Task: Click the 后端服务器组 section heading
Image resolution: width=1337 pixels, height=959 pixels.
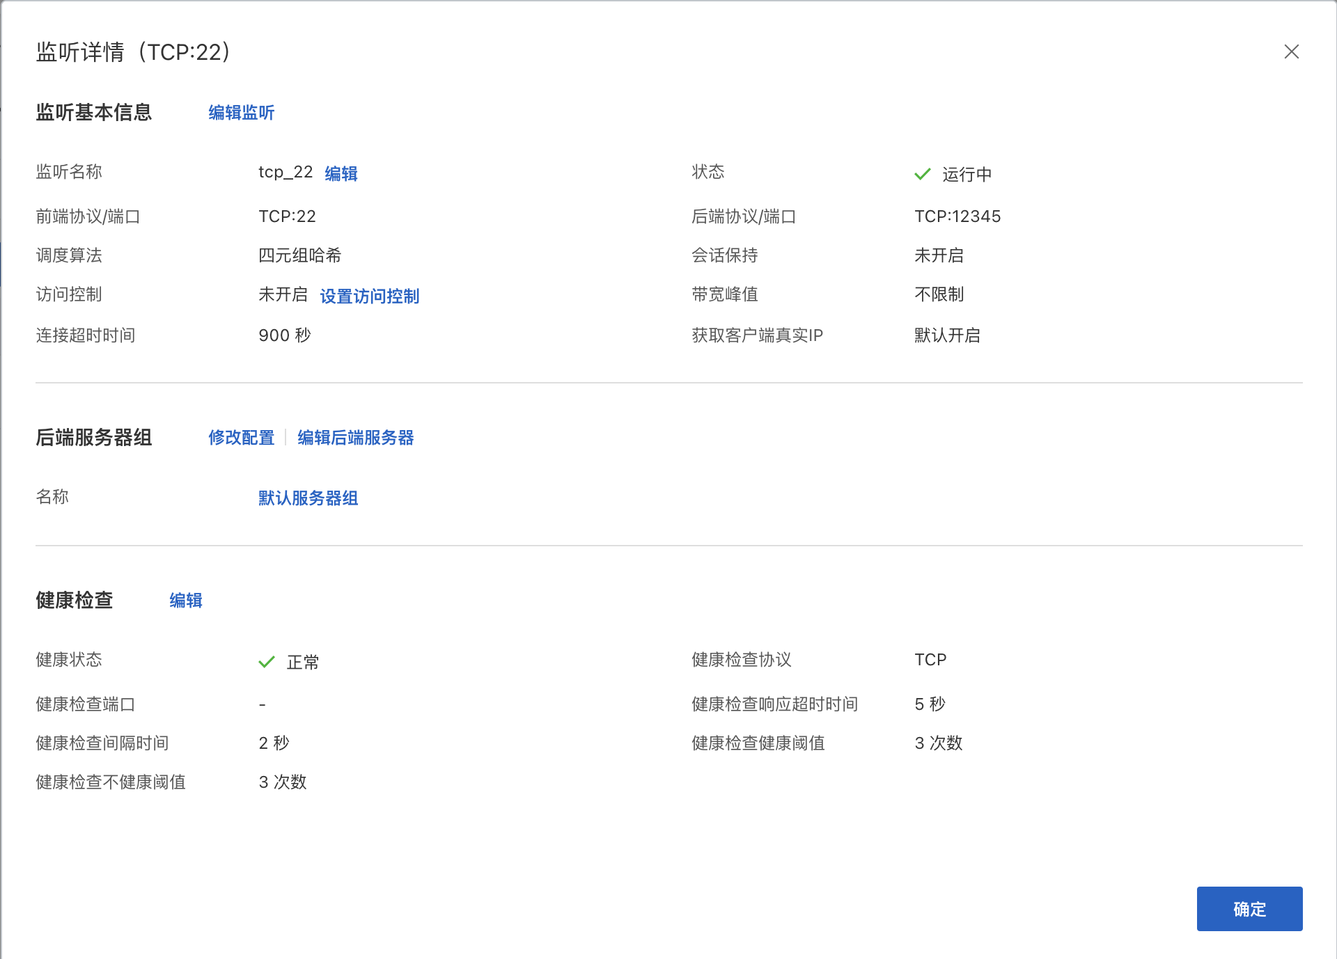Action: click(93, 438)
